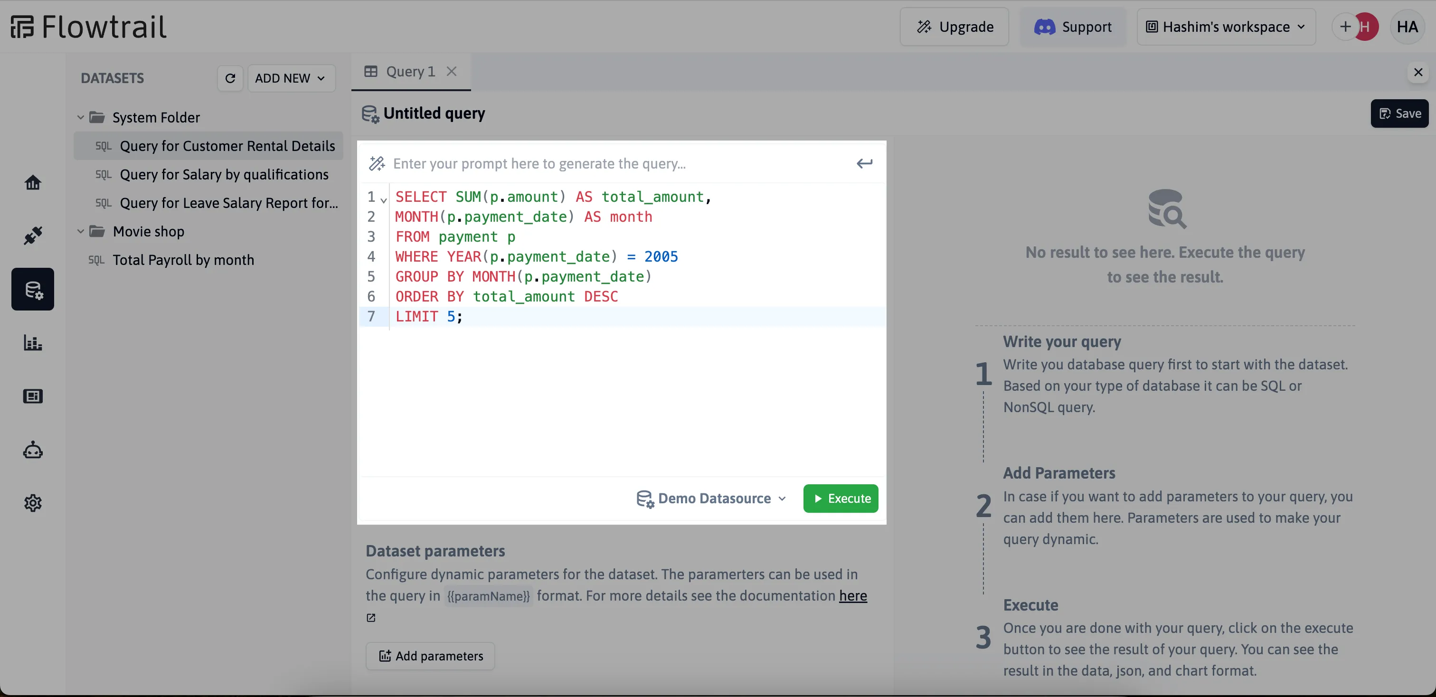Click the GROUP BY MONTH line

pos(637,276)
